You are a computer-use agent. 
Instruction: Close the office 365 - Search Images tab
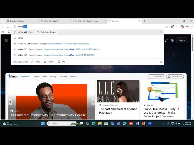(105, 21)
